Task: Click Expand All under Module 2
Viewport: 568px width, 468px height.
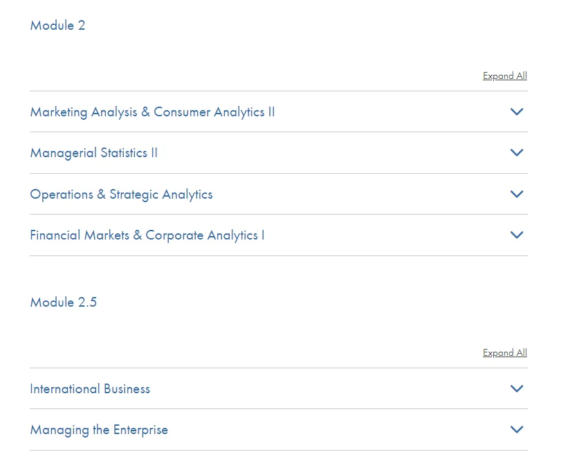Action: (x=504, y=76)
